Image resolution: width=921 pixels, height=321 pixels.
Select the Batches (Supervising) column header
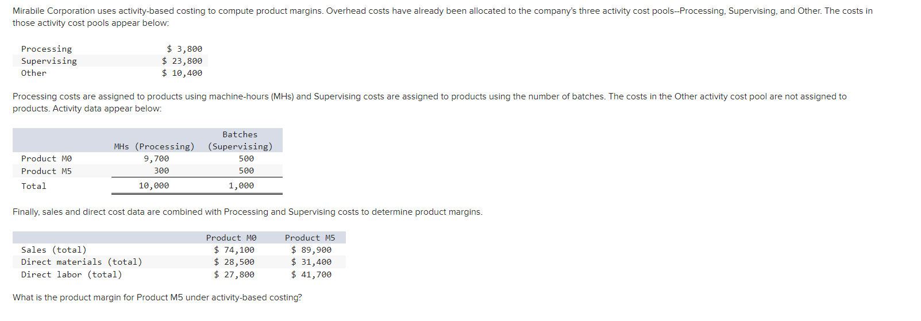pos(240,141)
